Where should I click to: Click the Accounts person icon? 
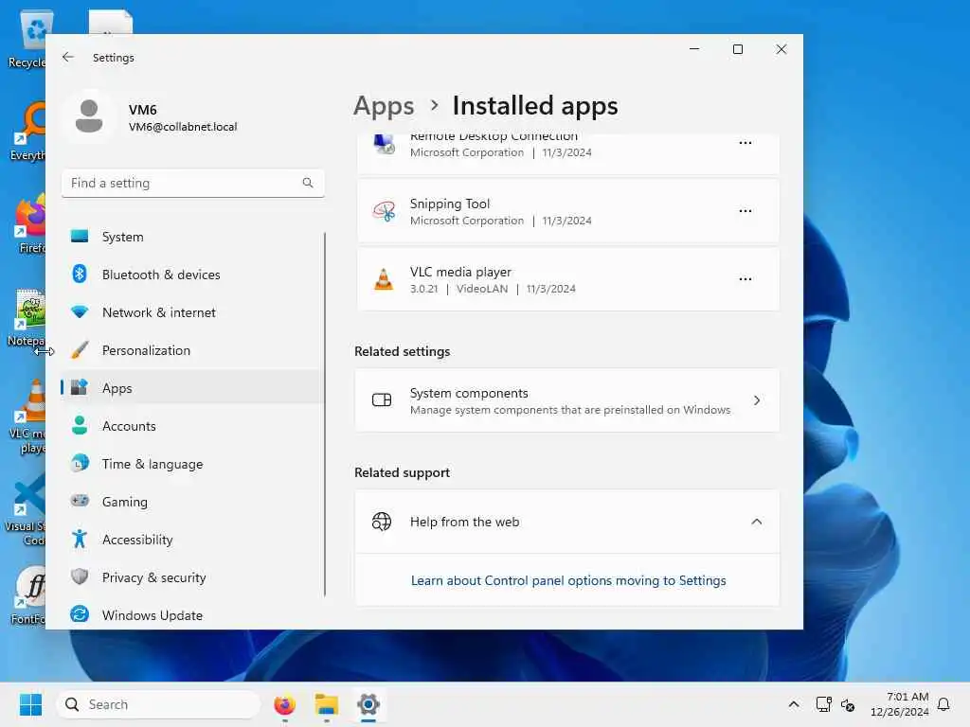tap(80, 425)
